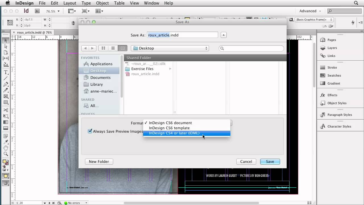The image size is (364, 205).
Task: Open the Pages panel
Action: (332, 40)
